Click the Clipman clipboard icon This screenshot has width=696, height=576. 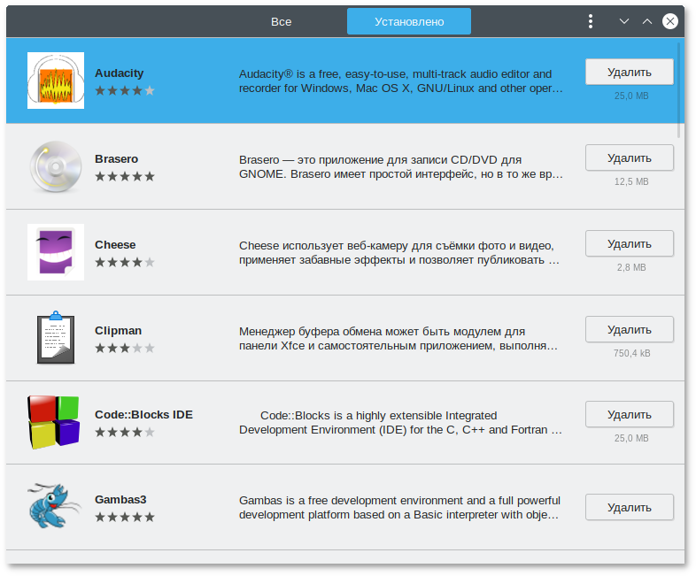pyautogui.click(x=56, y=337)
